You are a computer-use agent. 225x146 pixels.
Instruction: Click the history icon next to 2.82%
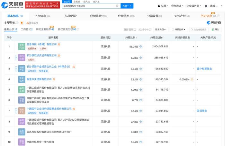[x=140, y=79]
